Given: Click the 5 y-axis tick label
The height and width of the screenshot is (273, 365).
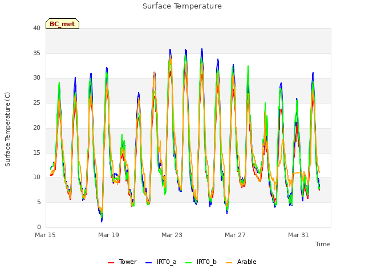Looking at the screenshot, I should [39, 202].
